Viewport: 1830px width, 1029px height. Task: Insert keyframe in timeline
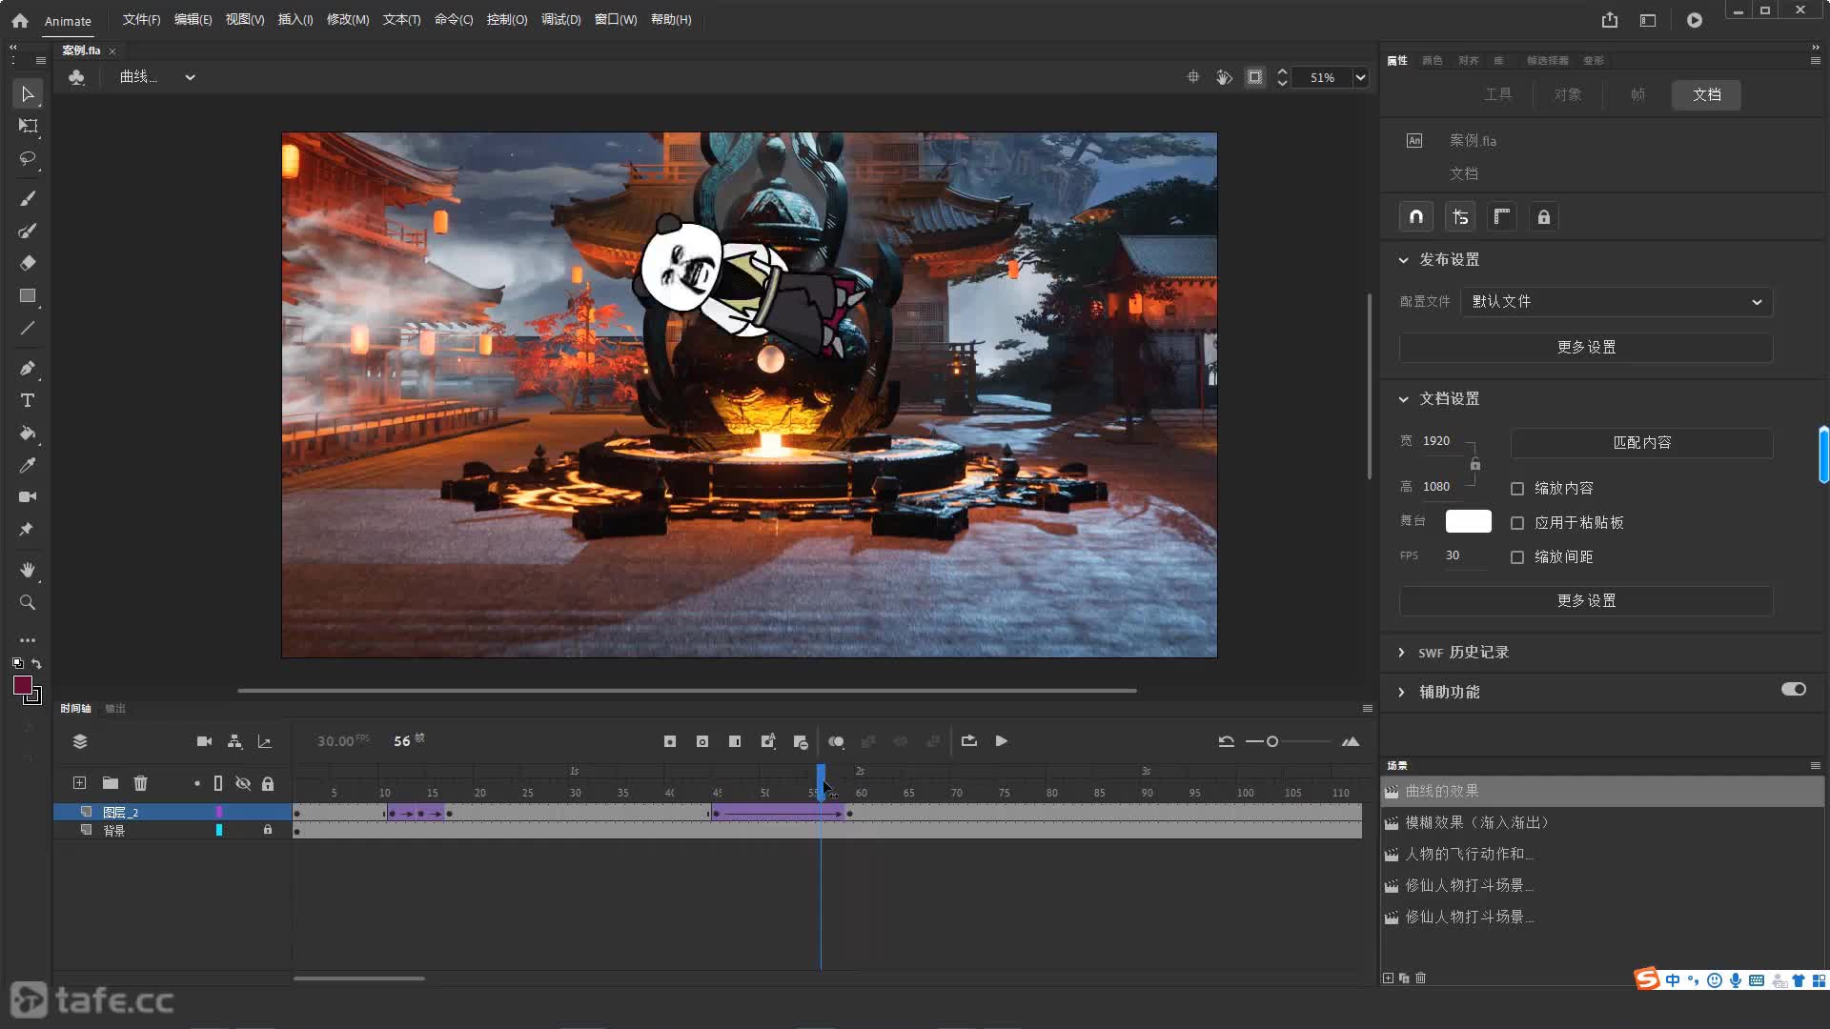click(670, 741)
